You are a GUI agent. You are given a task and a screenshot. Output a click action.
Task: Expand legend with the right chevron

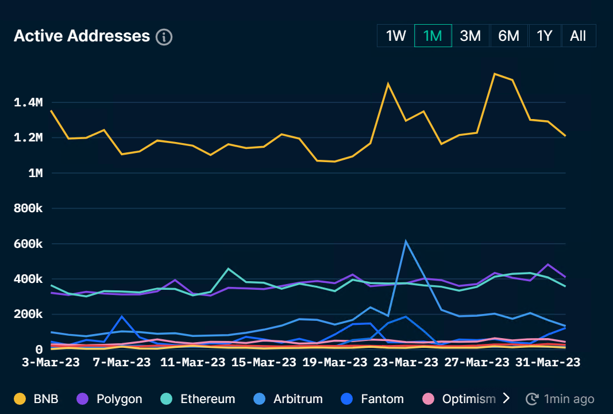click(506, 398)
